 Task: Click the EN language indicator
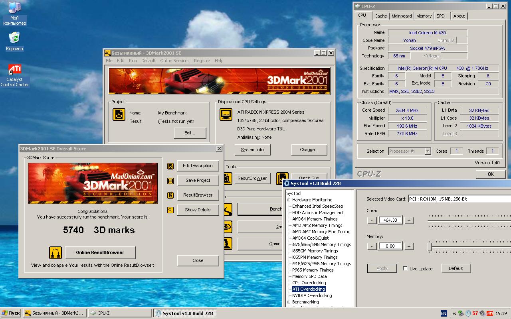(x=444, y=313)
